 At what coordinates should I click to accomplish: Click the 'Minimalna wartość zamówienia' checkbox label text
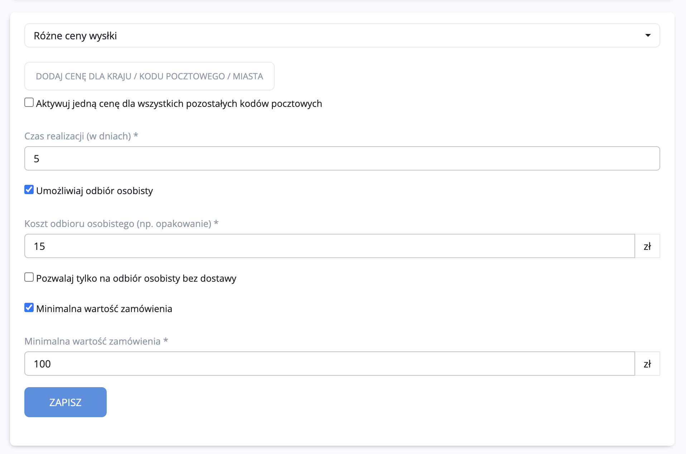104,309
